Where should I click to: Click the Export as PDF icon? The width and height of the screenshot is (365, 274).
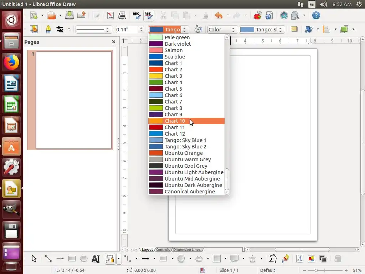[x=110, y=16]
